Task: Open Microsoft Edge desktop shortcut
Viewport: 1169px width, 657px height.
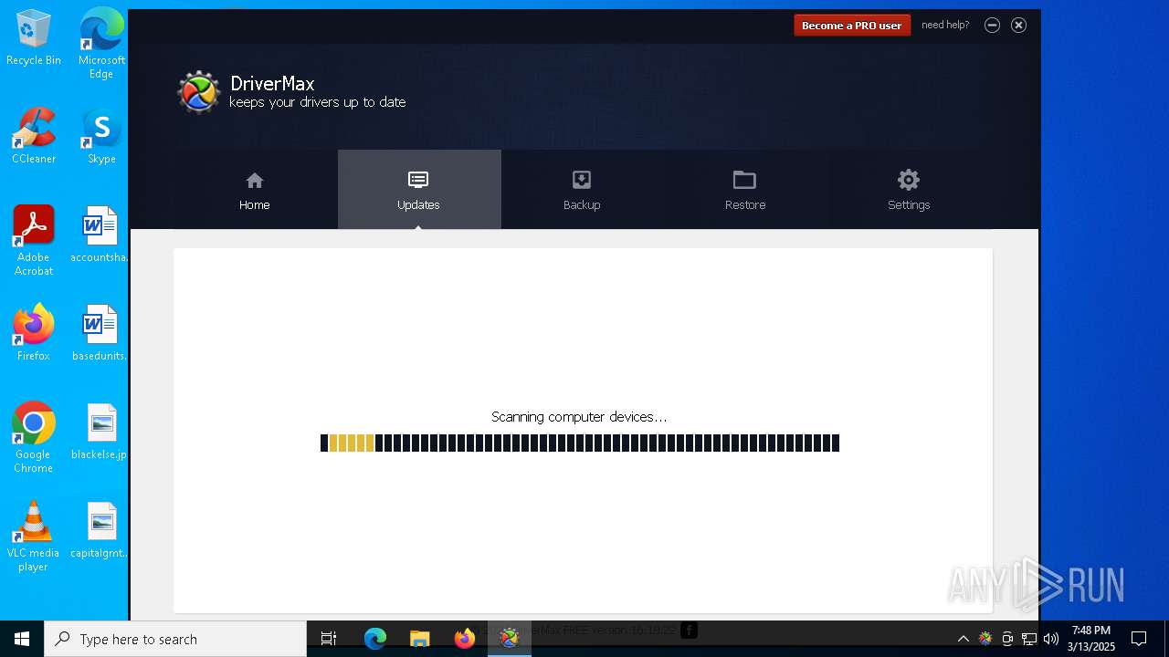Action: tap(101, 44)
